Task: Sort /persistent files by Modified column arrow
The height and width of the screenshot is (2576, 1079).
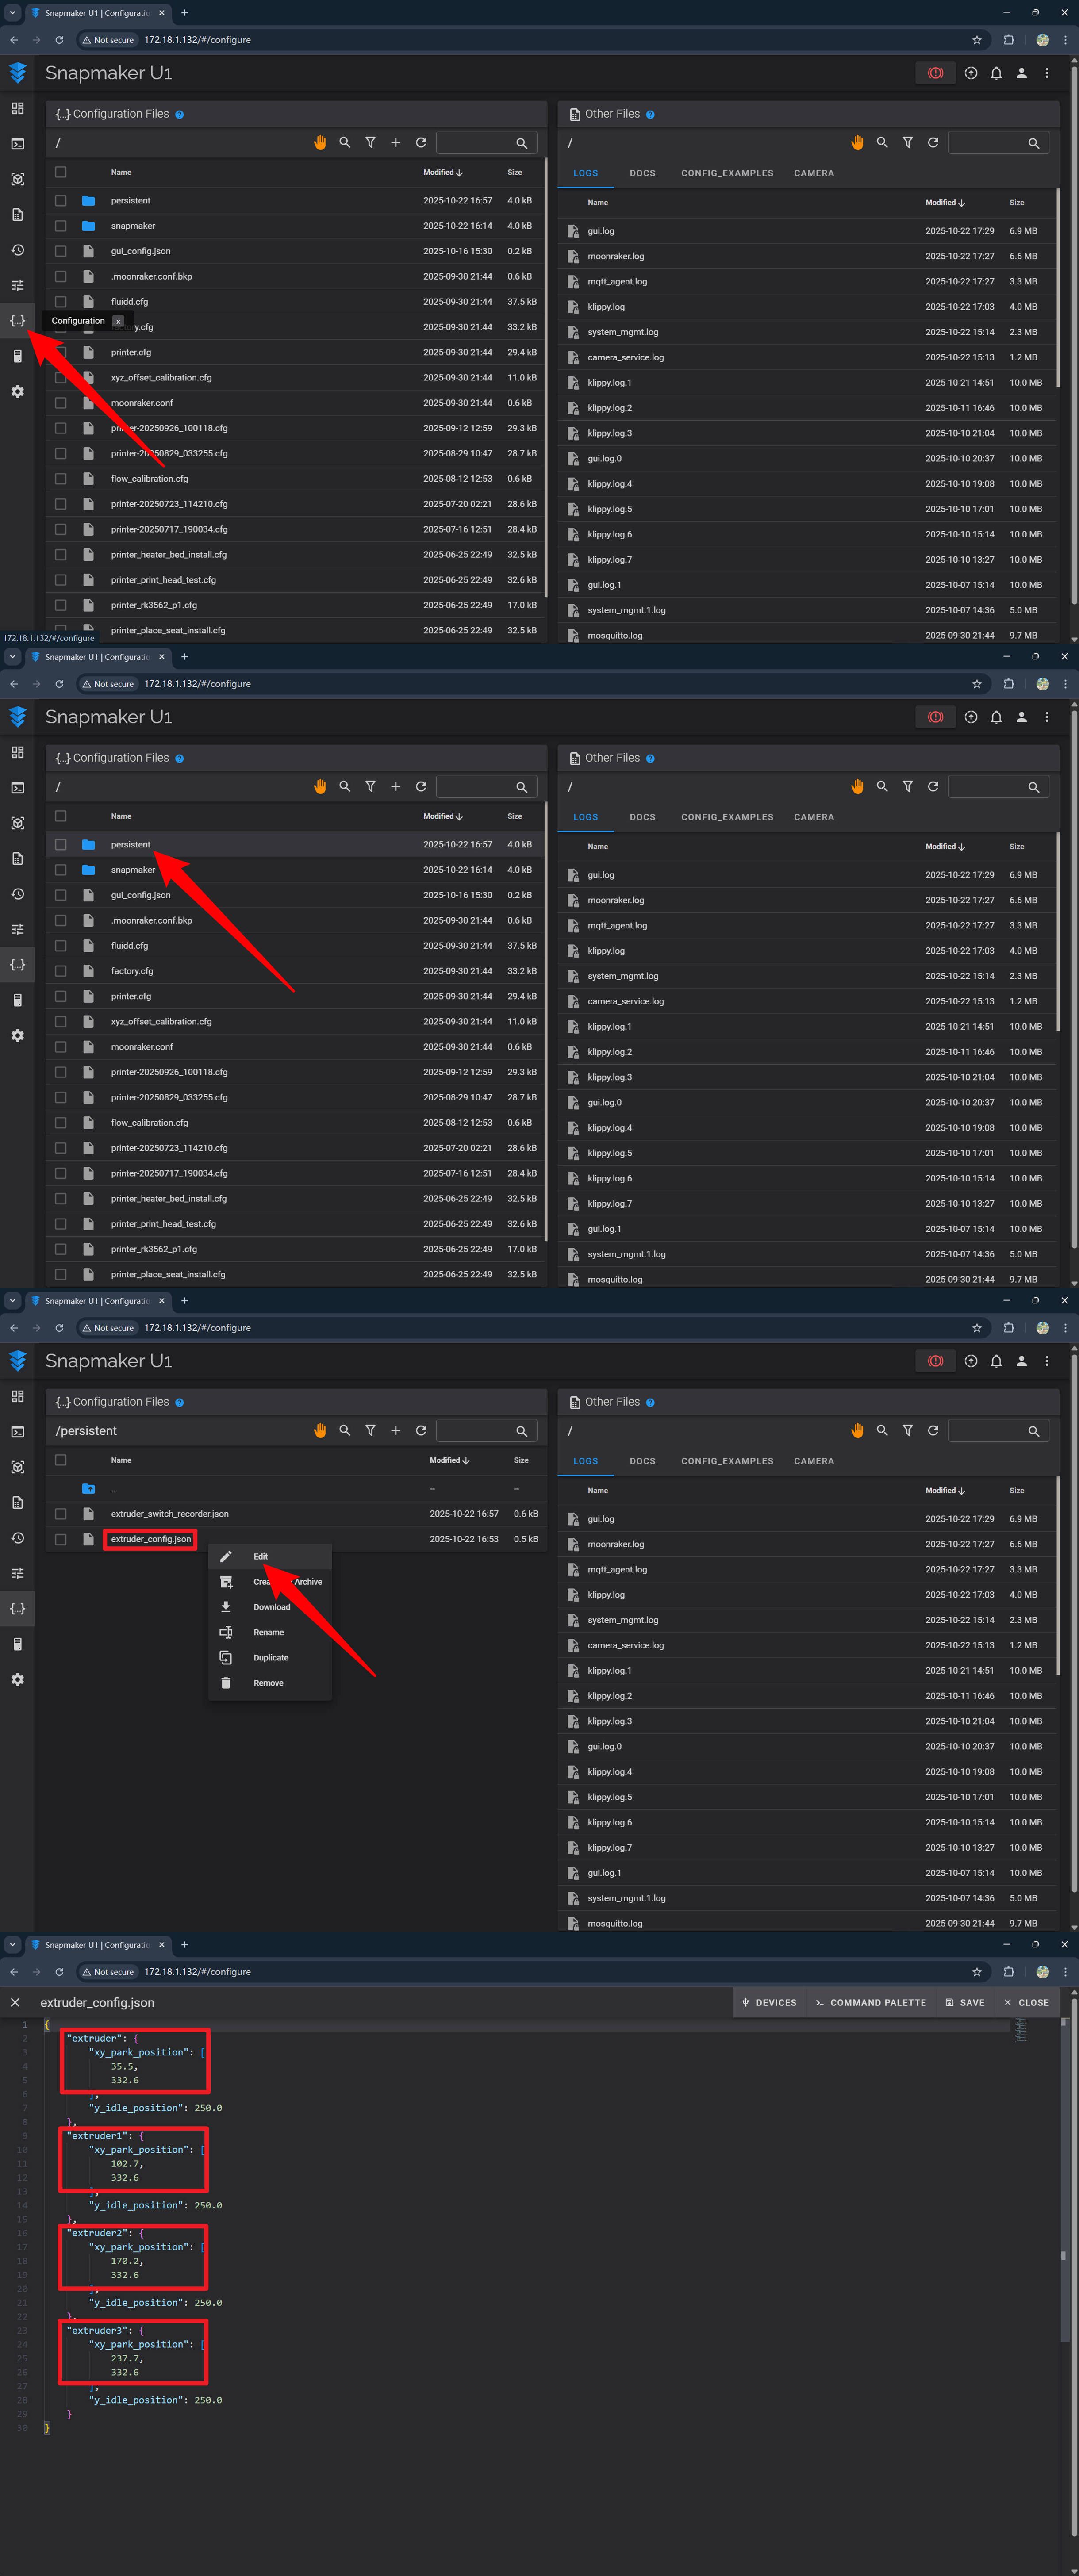Action: (x=465, y=1460)
